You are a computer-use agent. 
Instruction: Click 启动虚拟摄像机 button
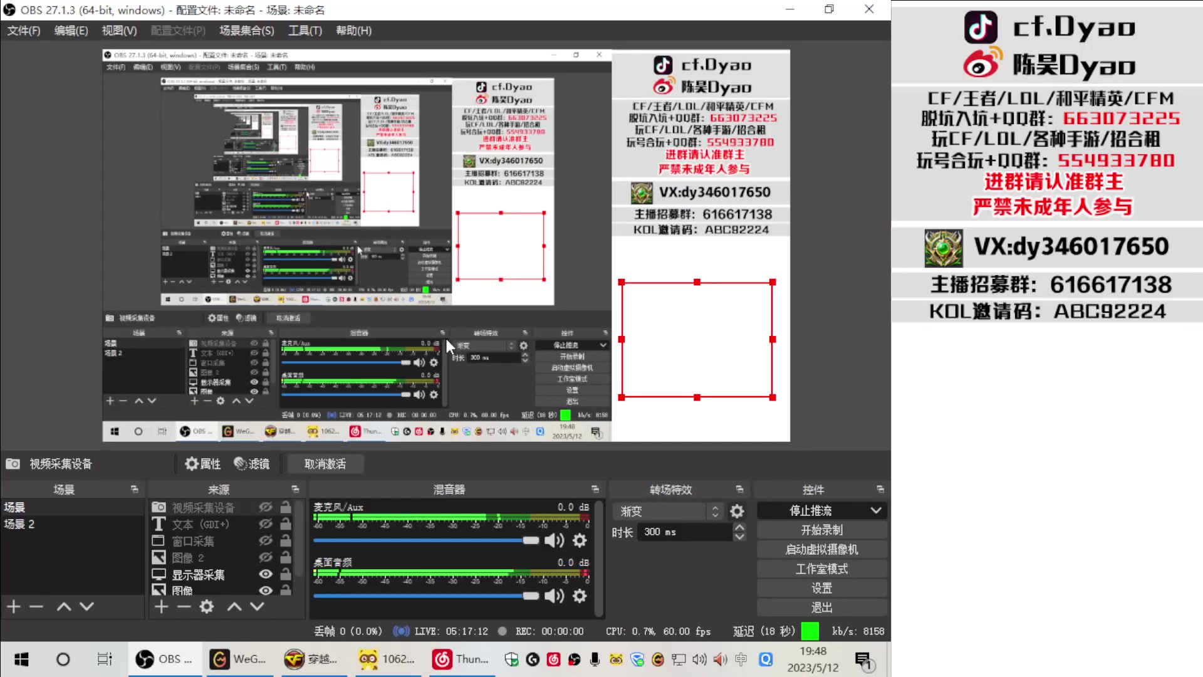822,550
